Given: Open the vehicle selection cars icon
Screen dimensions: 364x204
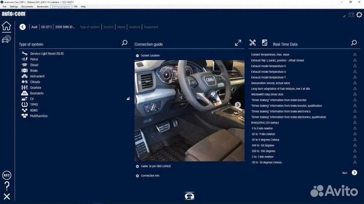Looking at the screenshot, I should coord(6,39).
